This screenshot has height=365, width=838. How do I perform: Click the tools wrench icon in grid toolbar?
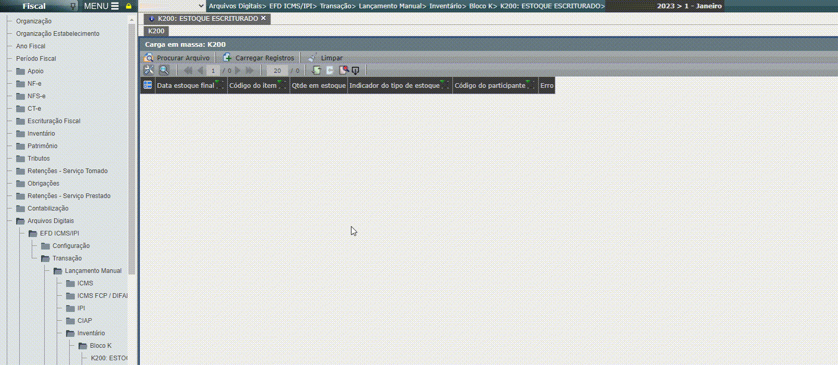coord(149,70)
